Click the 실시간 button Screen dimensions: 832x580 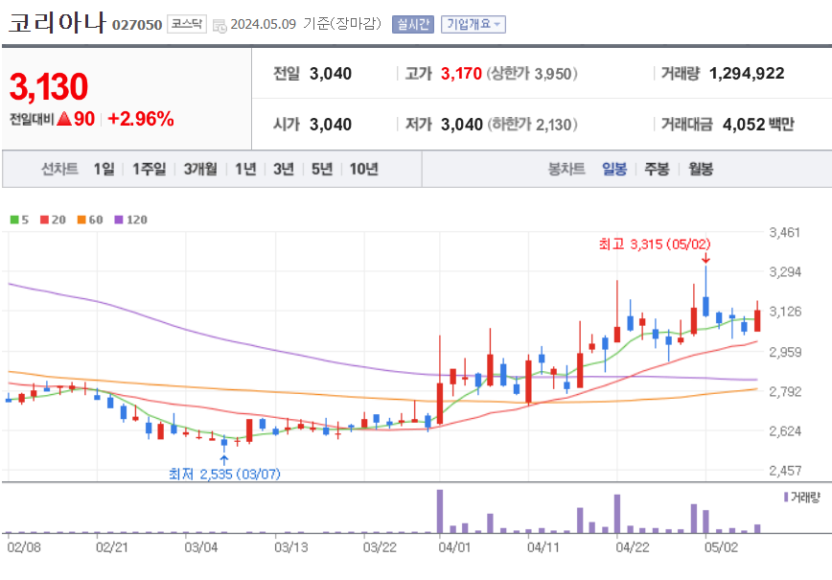413,24
